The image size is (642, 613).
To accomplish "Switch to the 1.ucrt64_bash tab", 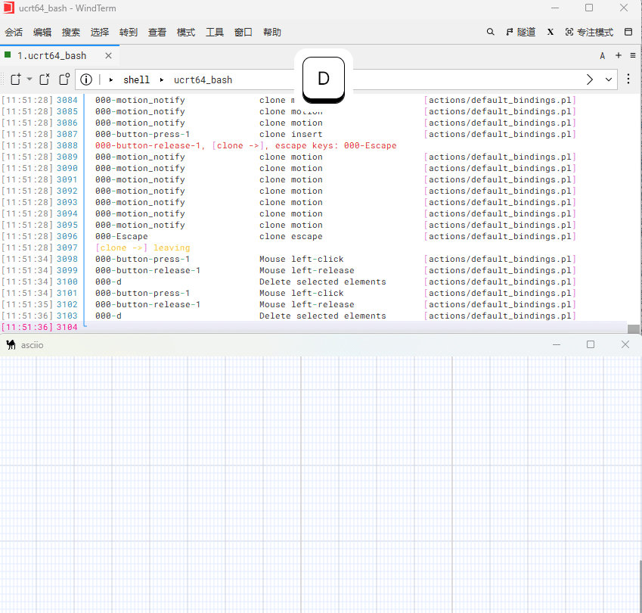I will [51, 55].
